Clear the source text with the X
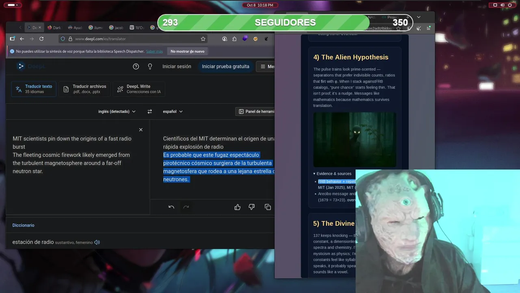 pyautogui.click(x=141, y=130)
